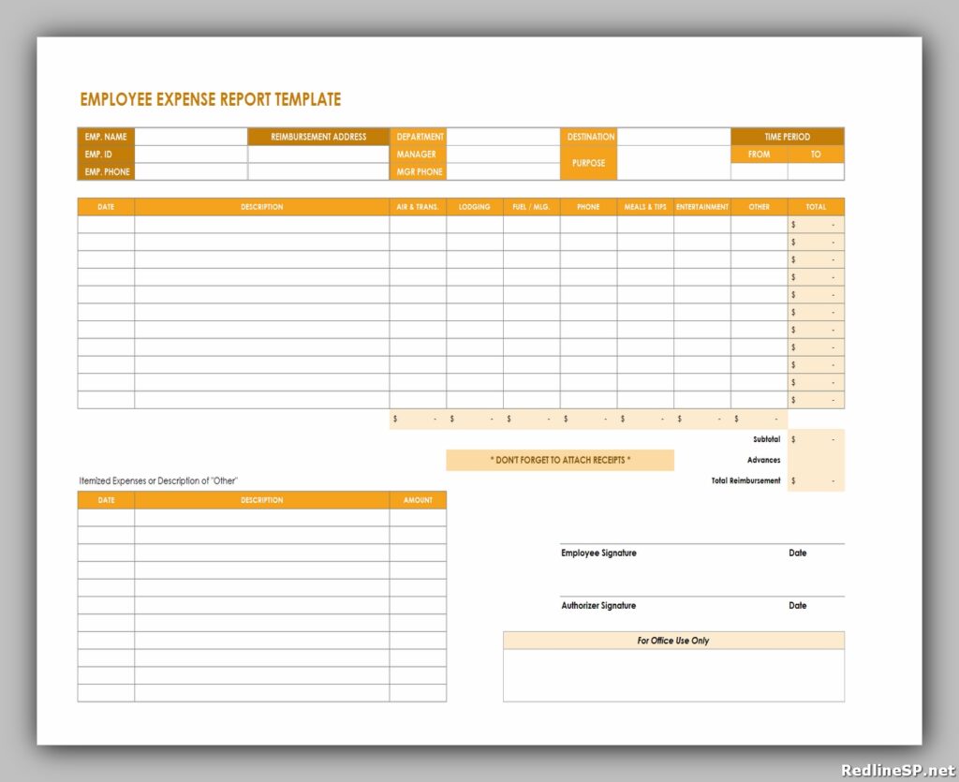Select the REIMBURSEMENT ADDRESS header
Image resolution: width=959 pixels, height=782 pixels.
point(318,137)
